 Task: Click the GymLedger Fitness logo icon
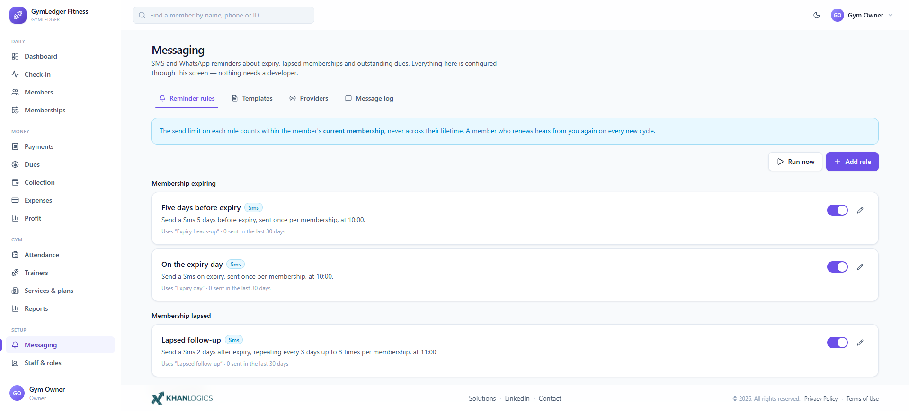(18, 15)
